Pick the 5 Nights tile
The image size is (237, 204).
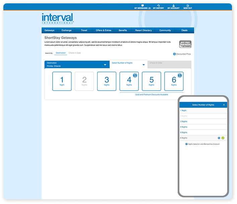pyautogui.click(x=152, y=81)
